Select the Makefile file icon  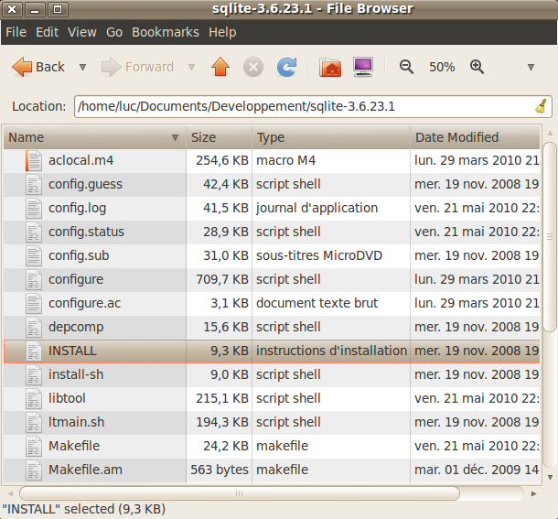tap(34, 447)
